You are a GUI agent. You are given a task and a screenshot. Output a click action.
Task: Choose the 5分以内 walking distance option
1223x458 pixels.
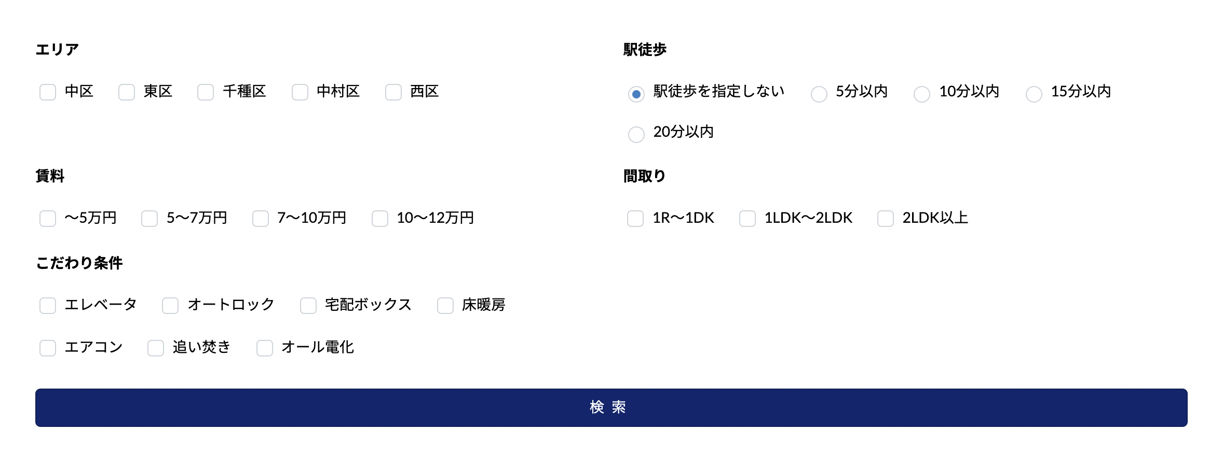click(x=819, y=94)
